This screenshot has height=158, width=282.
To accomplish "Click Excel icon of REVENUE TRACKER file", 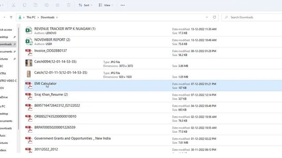I will click(x=29, y=31).
